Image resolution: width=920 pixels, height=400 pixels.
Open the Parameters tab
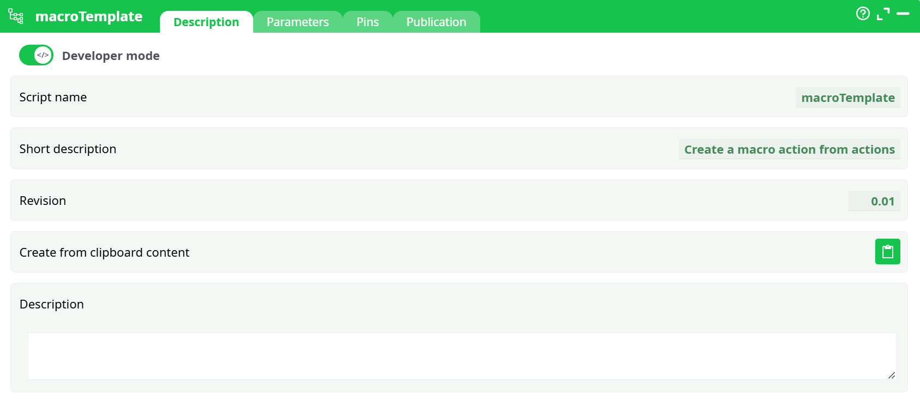(297, 22)
